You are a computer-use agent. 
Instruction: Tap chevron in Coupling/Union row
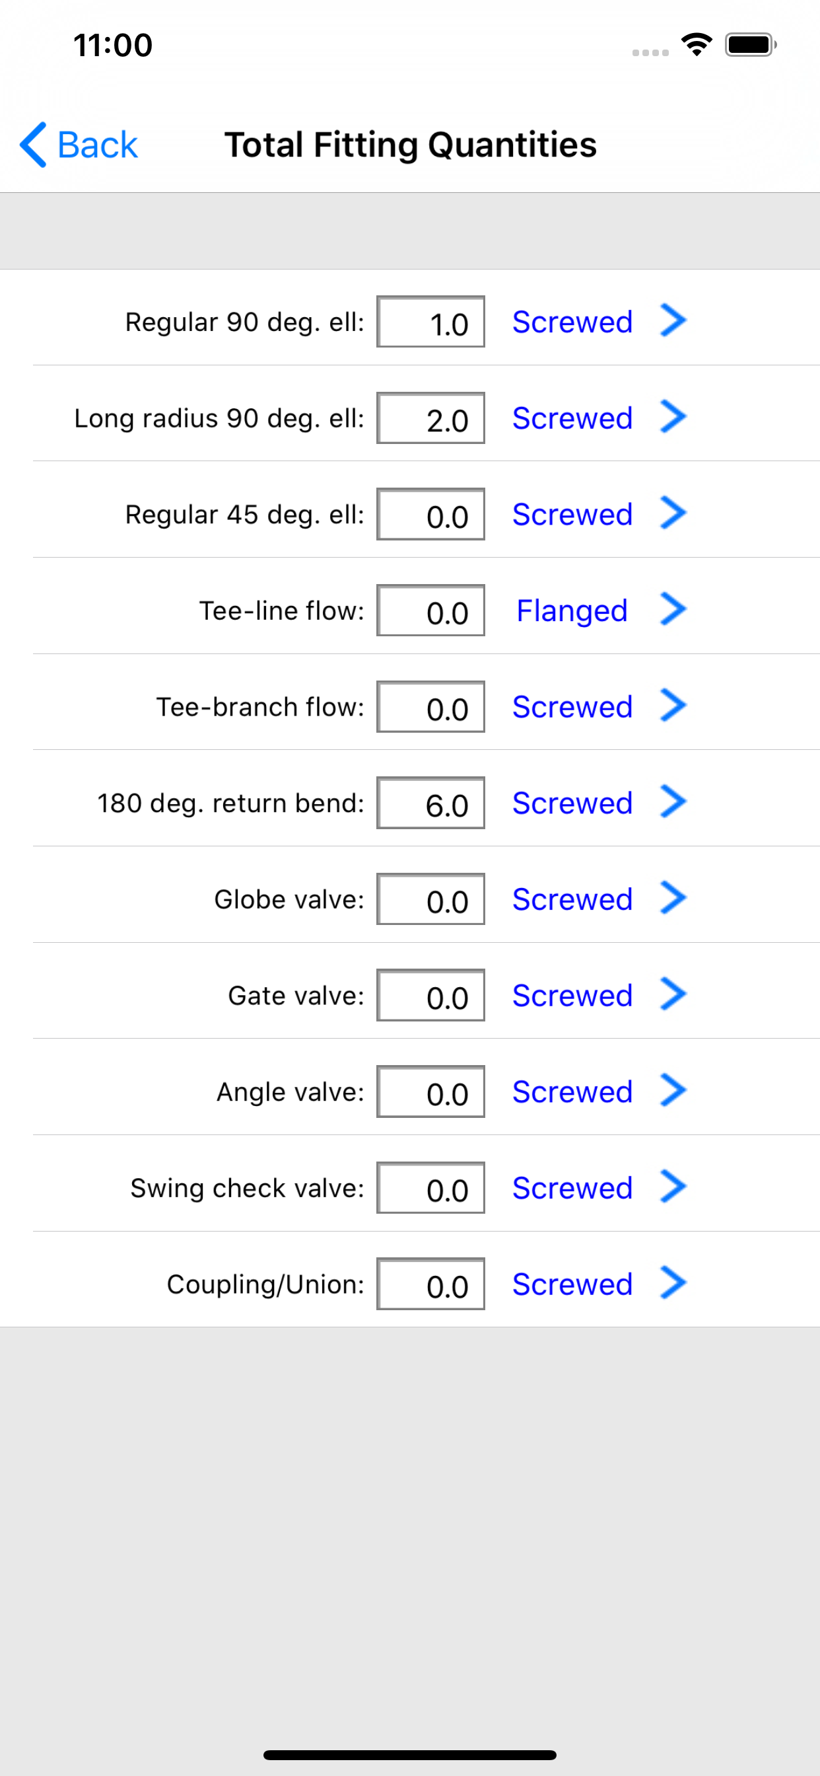(673, 1283)
